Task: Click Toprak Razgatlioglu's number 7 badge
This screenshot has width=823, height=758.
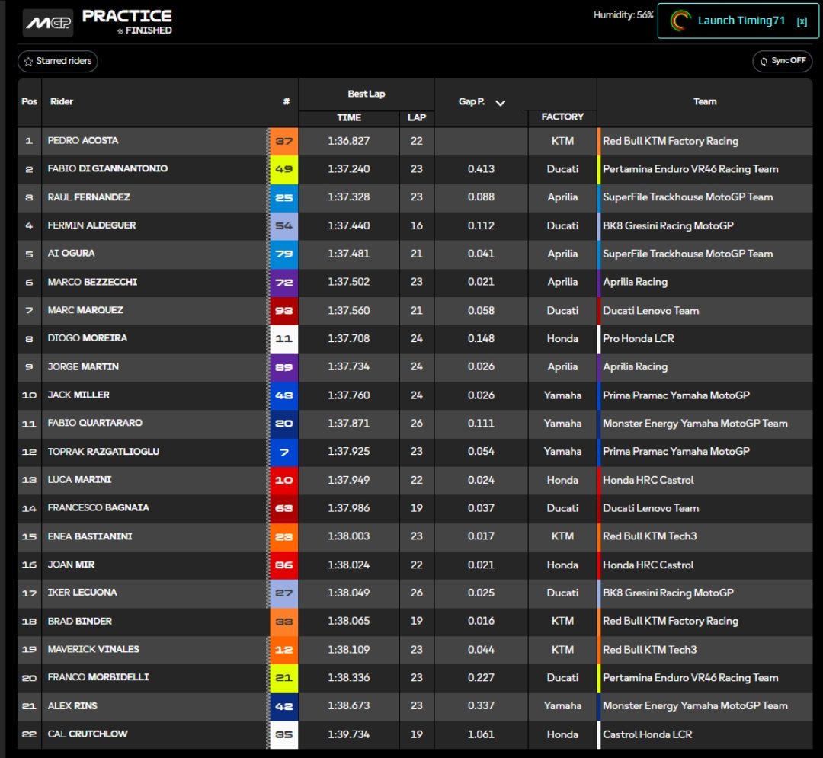Action: point(284,452)
